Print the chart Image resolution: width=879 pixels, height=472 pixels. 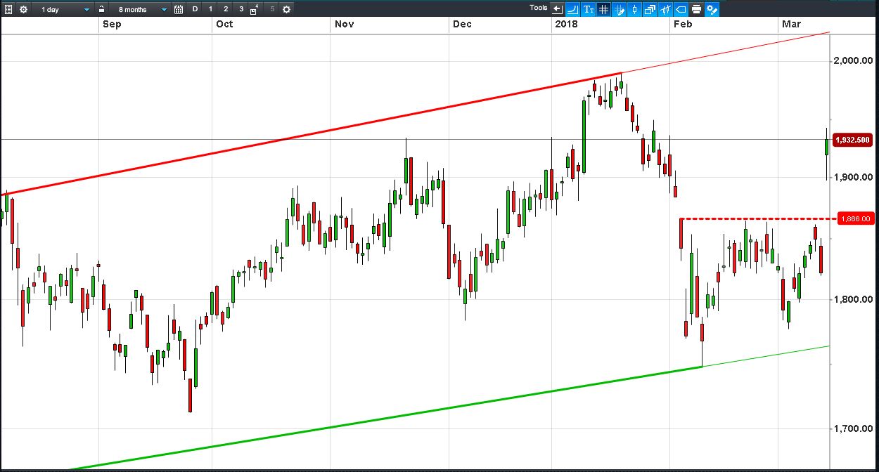tap(696, 9)
